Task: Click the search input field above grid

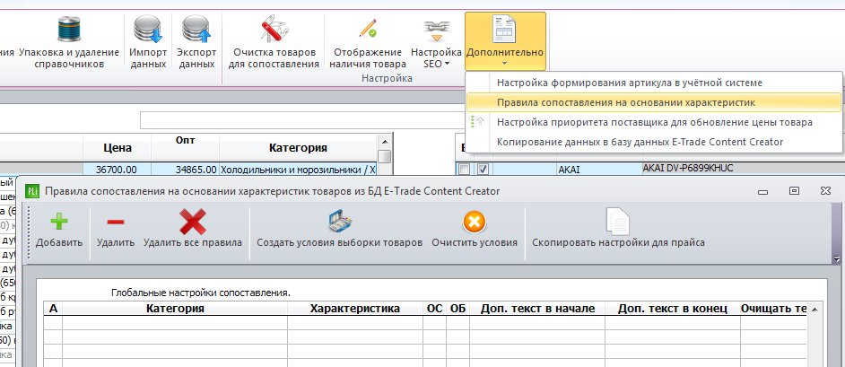Action: [x=301, y=120]
